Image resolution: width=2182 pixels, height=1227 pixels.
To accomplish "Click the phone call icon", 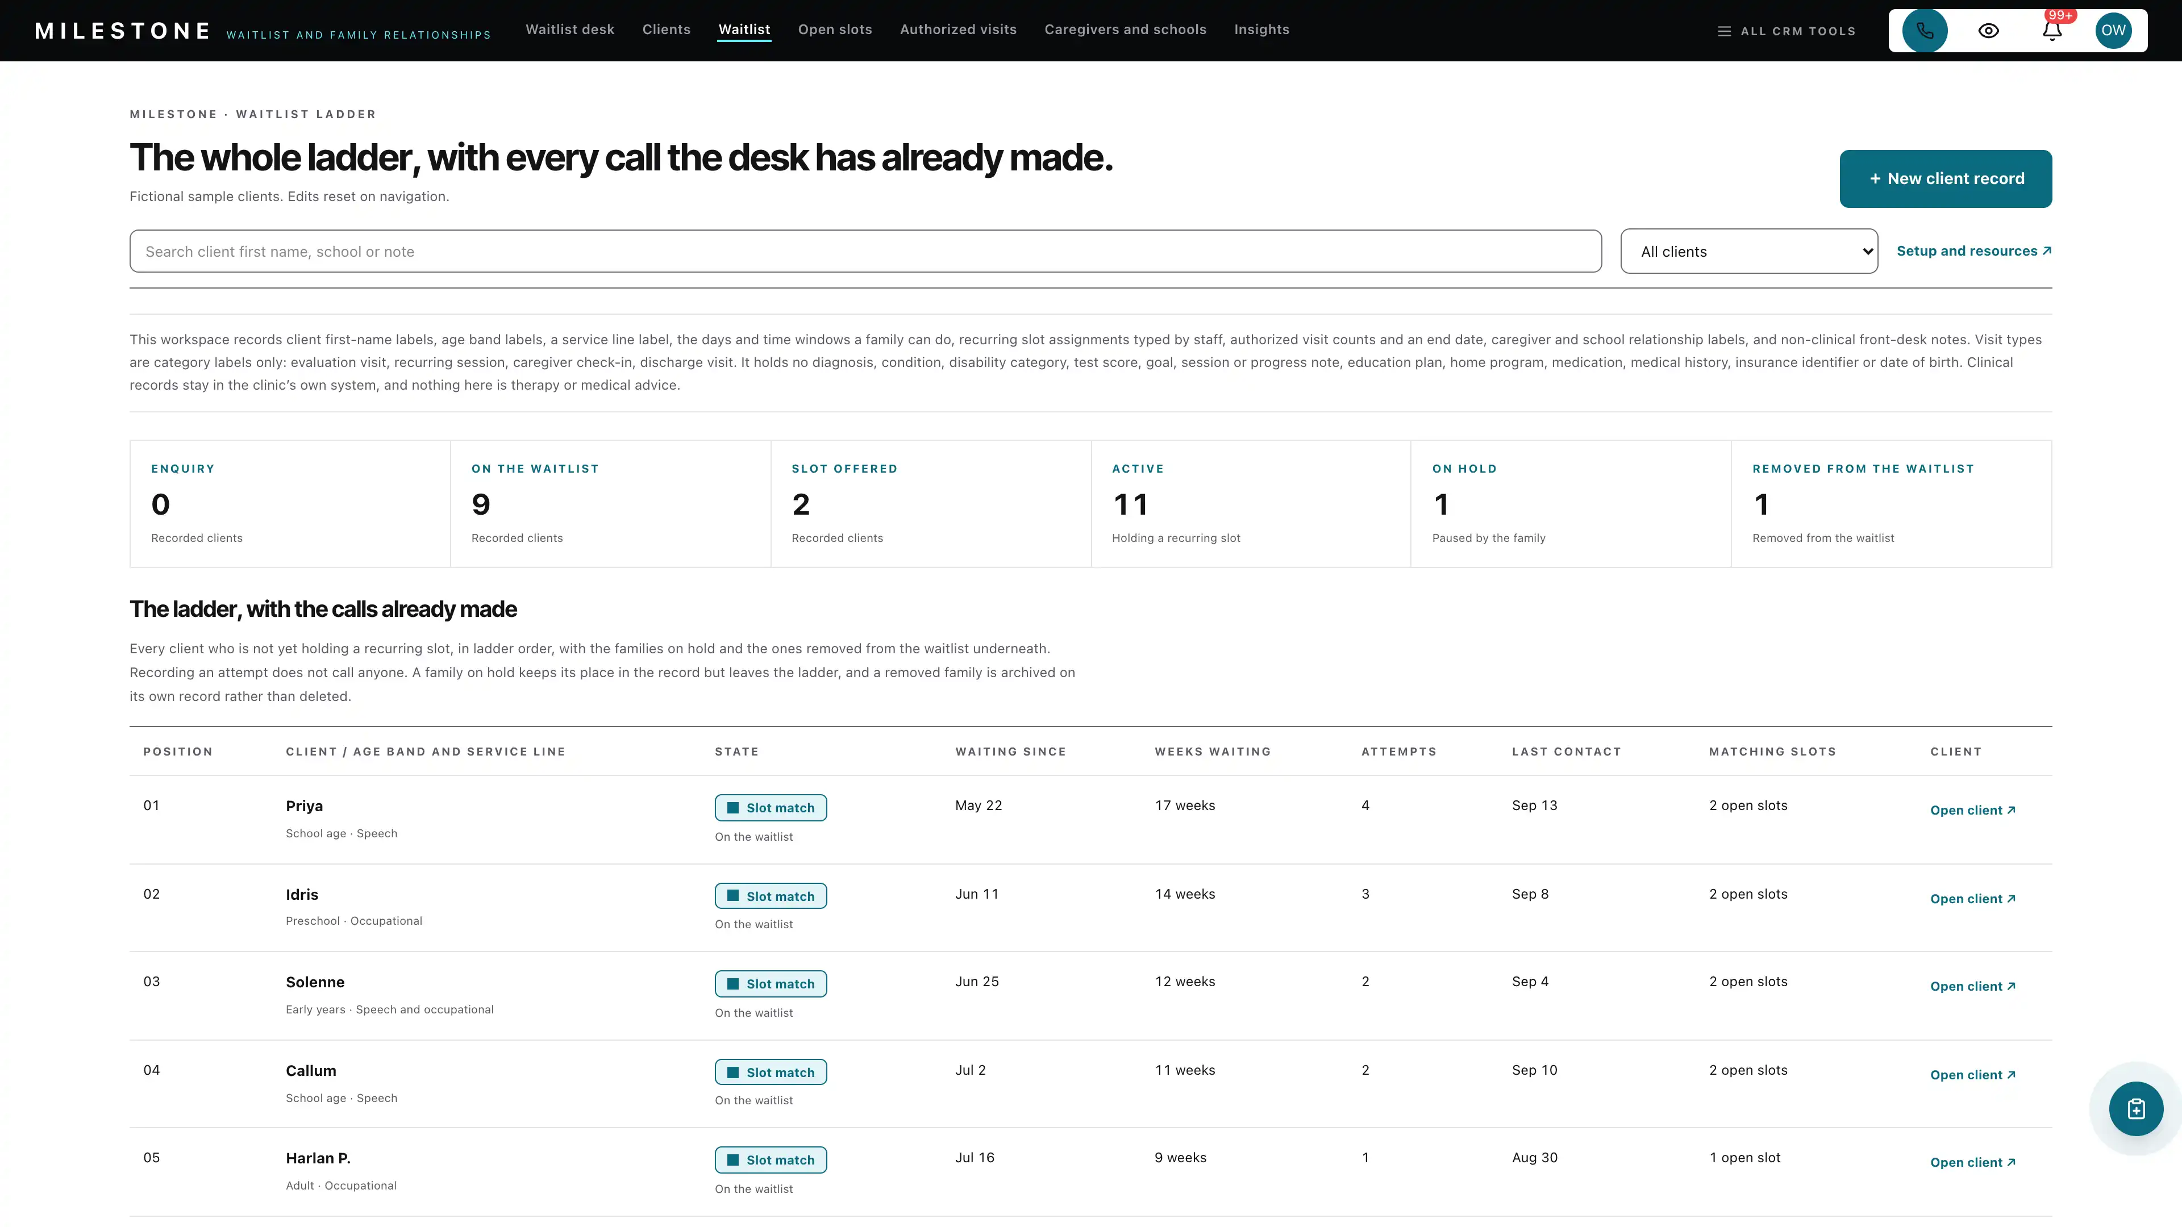I will [1925, 31].
